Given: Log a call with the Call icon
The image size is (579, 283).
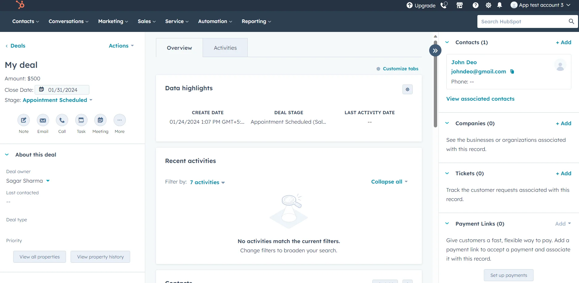Looking at the screenshot, I should 62,120.
